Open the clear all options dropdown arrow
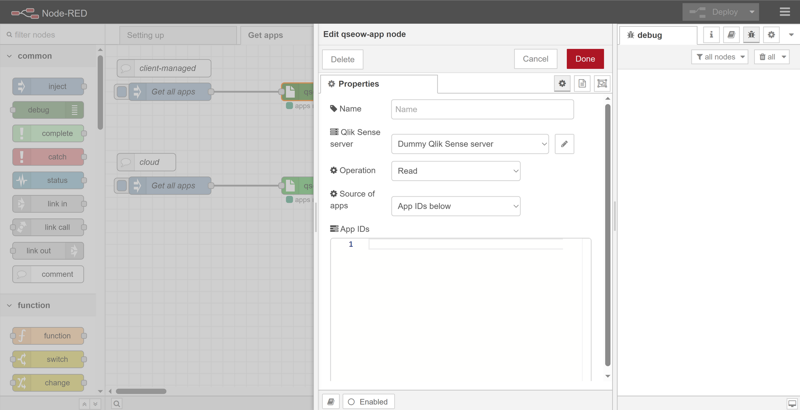 (x=784, y=57)
